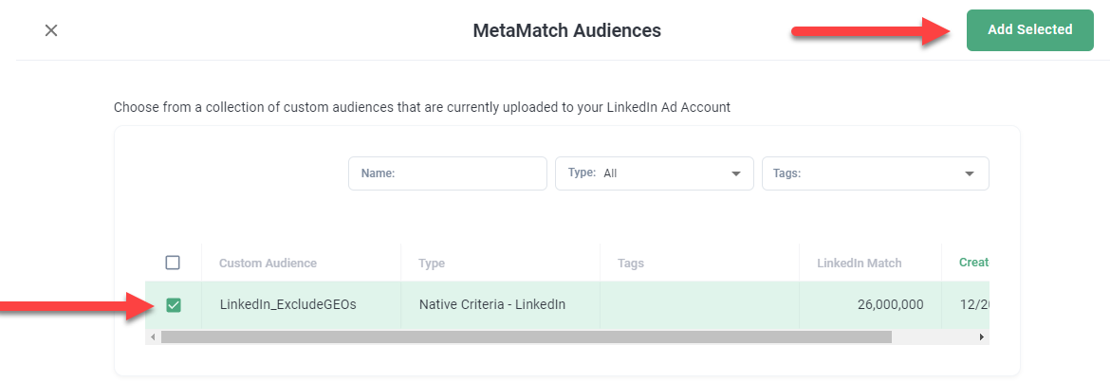Screen dimensions: 1110x382
Task: Uncheck the LinkedIn_ExcludeGEOs row checkbox
Action: pos(174,304)
